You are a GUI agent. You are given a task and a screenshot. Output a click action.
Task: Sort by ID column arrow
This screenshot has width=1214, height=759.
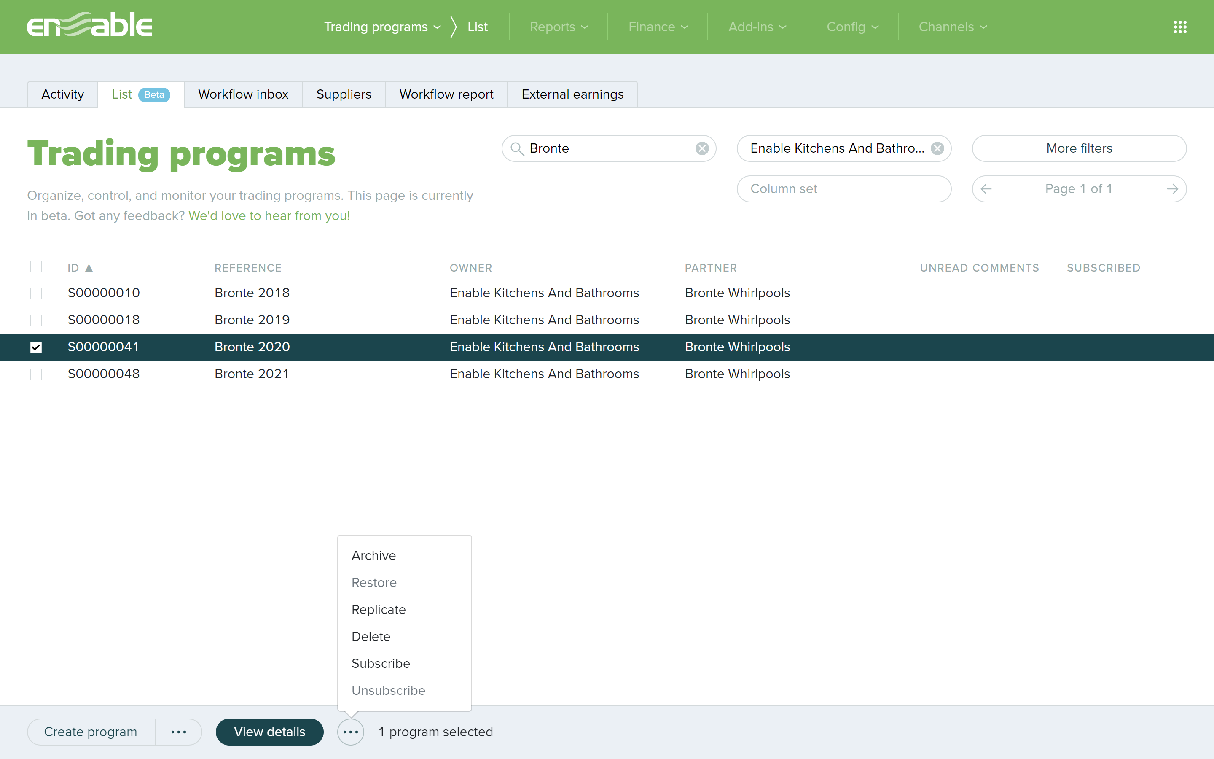[89, 268]
